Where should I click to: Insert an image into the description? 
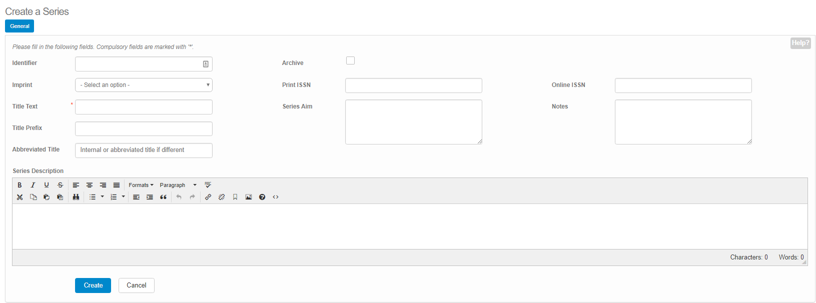pos(249,197)
